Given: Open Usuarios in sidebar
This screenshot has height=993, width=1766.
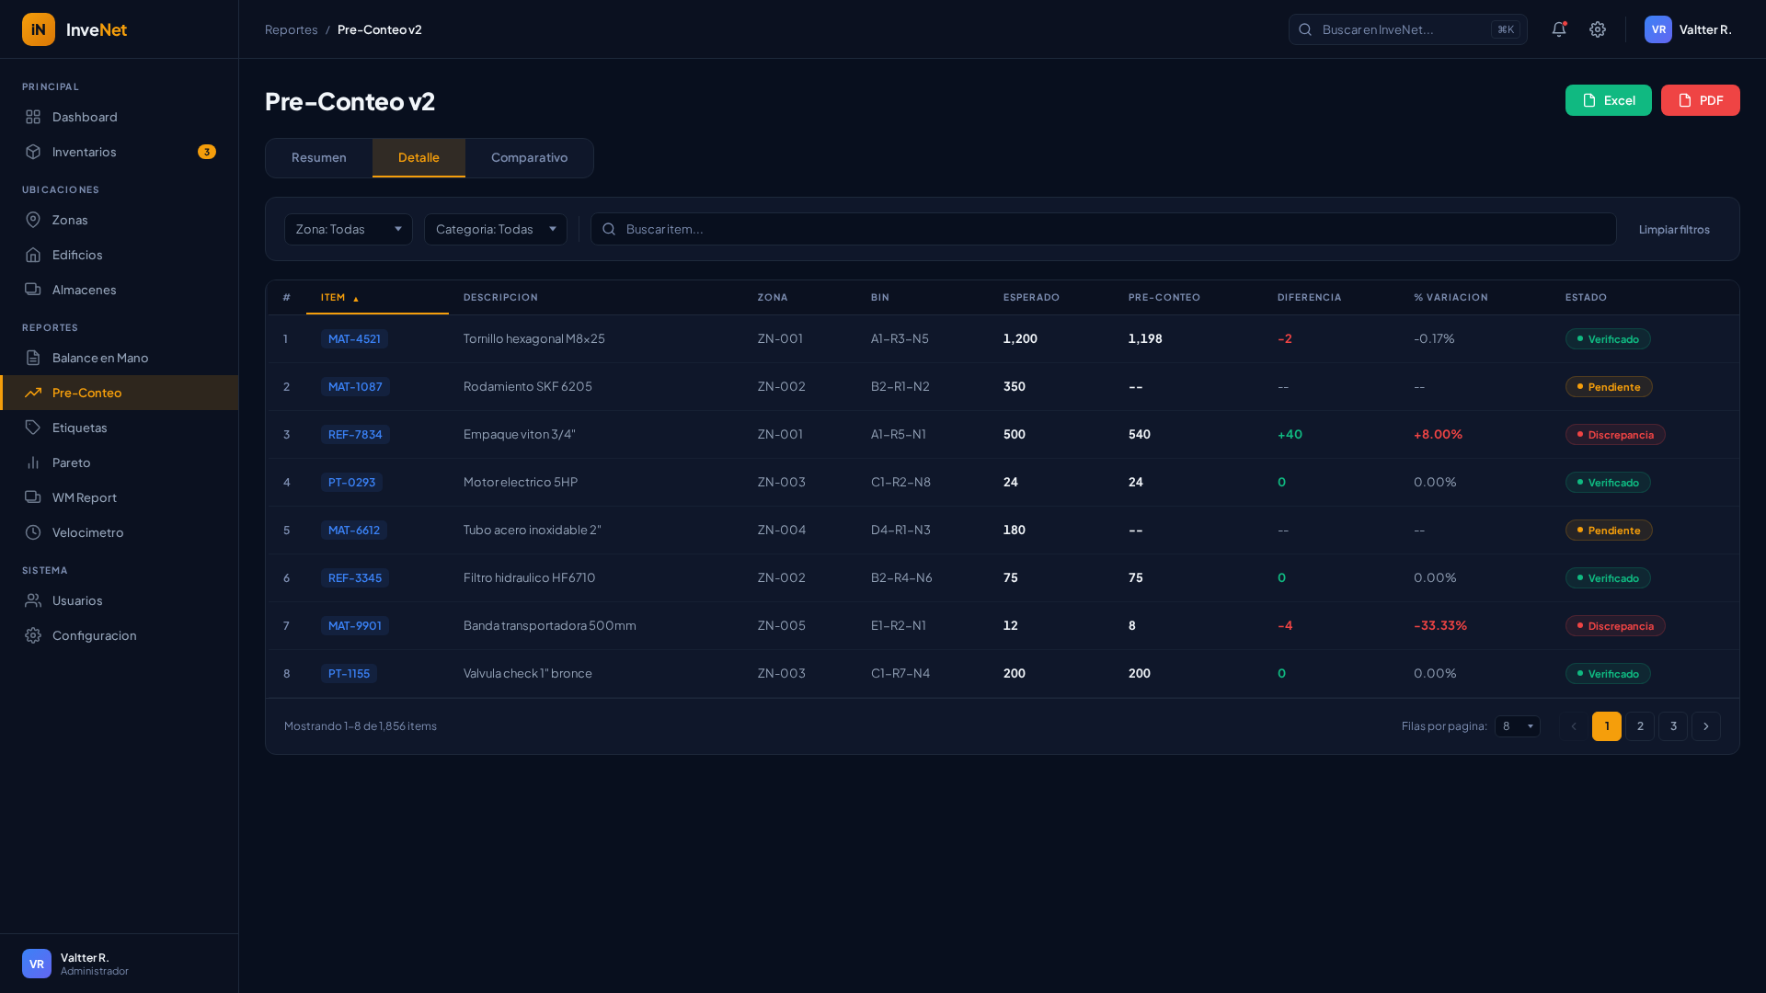Looking at the screenshot, I should point(77,600).
